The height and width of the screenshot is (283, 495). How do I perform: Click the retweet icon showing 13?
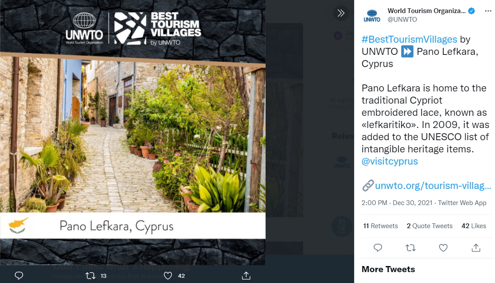91,276
